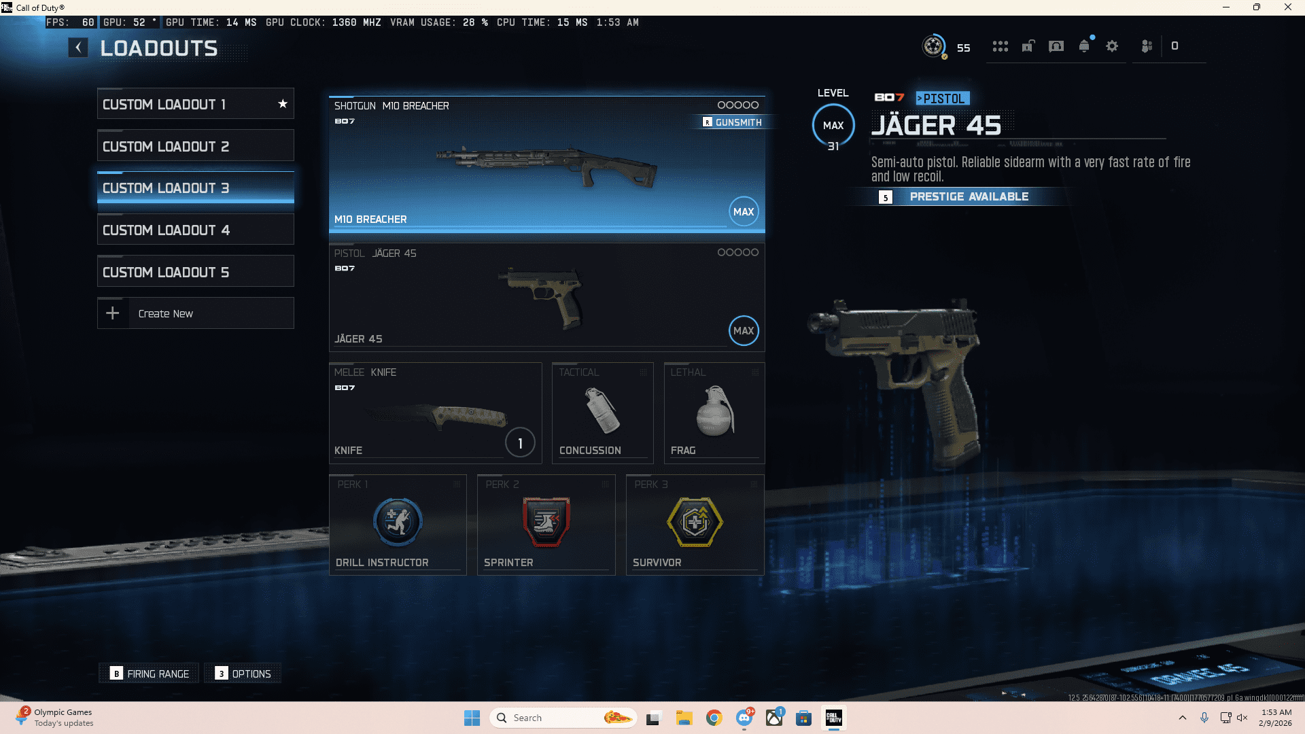Click the favorite star on Custom Loadout 1

pyautogui.click(x=283, y=104)
